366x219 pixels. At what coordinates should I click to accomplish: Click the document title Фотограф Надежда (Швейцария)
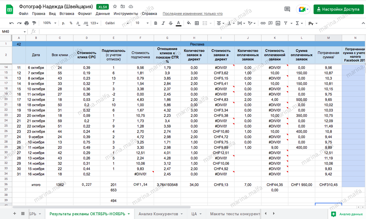[x=56, y=6]
